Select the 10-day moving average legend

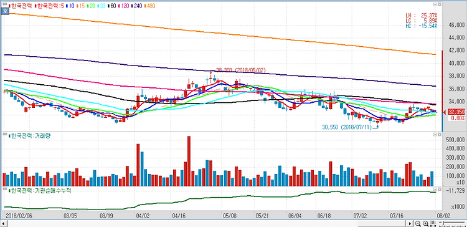pos(70,6)
